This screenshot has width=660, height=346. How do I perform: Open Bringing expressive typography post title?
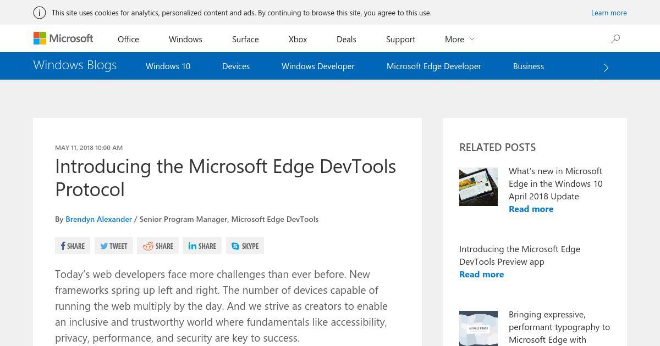click(x=559, y=327)
